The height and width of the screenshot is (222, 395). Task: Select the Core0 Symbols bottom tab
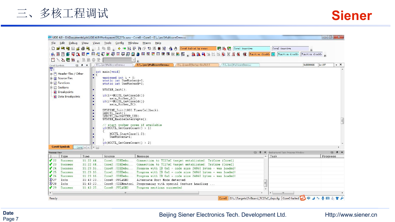tap(61, 147)
